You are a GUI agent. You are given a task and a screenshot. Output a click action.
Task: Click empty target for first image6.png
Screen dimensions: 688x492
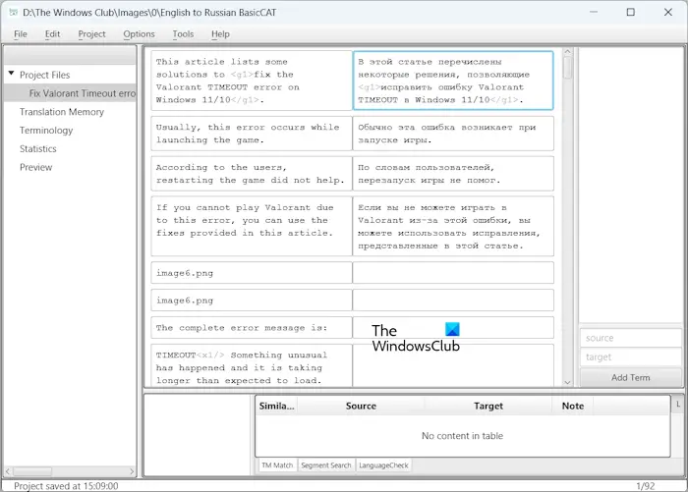click(x=453, y=273)
